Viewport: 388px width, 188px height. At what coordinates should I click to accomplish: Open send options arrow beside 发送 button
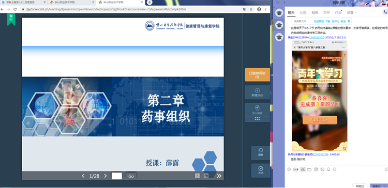pos(385,186)
